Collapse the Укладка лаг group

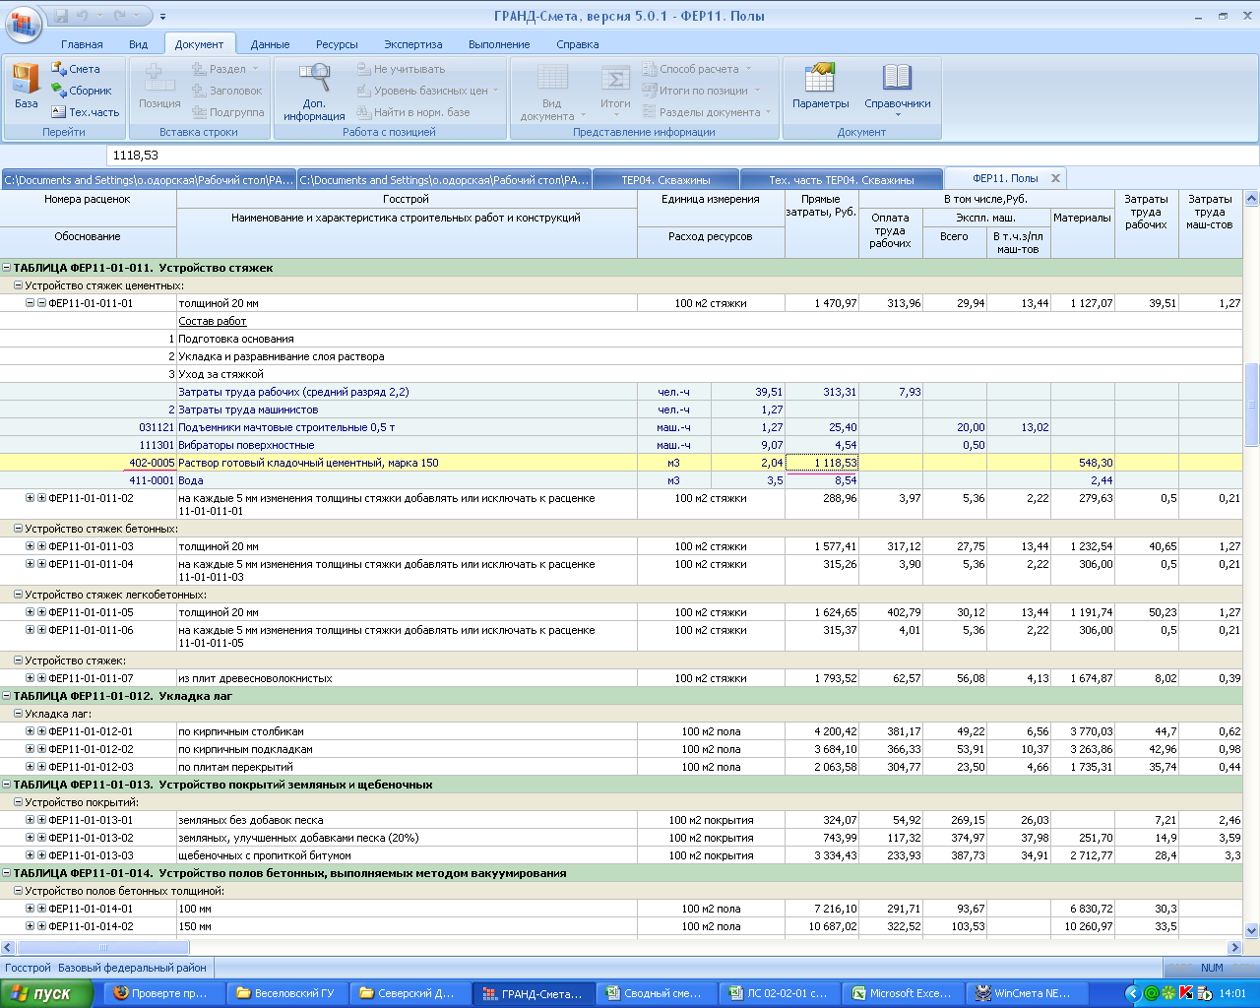point(19,714)
